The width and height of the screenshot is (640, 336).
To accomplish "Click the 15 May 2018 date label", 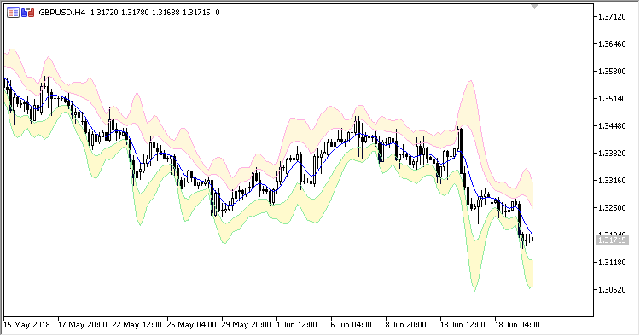I will tap(26, 325).
